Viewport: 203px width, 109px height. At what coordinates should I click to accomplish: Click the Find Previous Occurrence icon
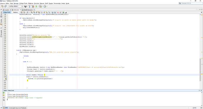tap(34, 12)
